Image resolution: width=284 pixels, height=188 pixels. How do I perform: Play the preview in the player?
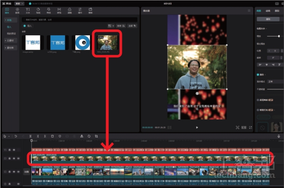point(197,127)
